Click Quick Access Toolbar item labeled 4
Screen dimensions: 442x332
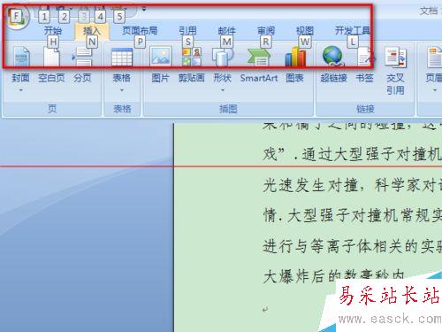pos(101,17)
